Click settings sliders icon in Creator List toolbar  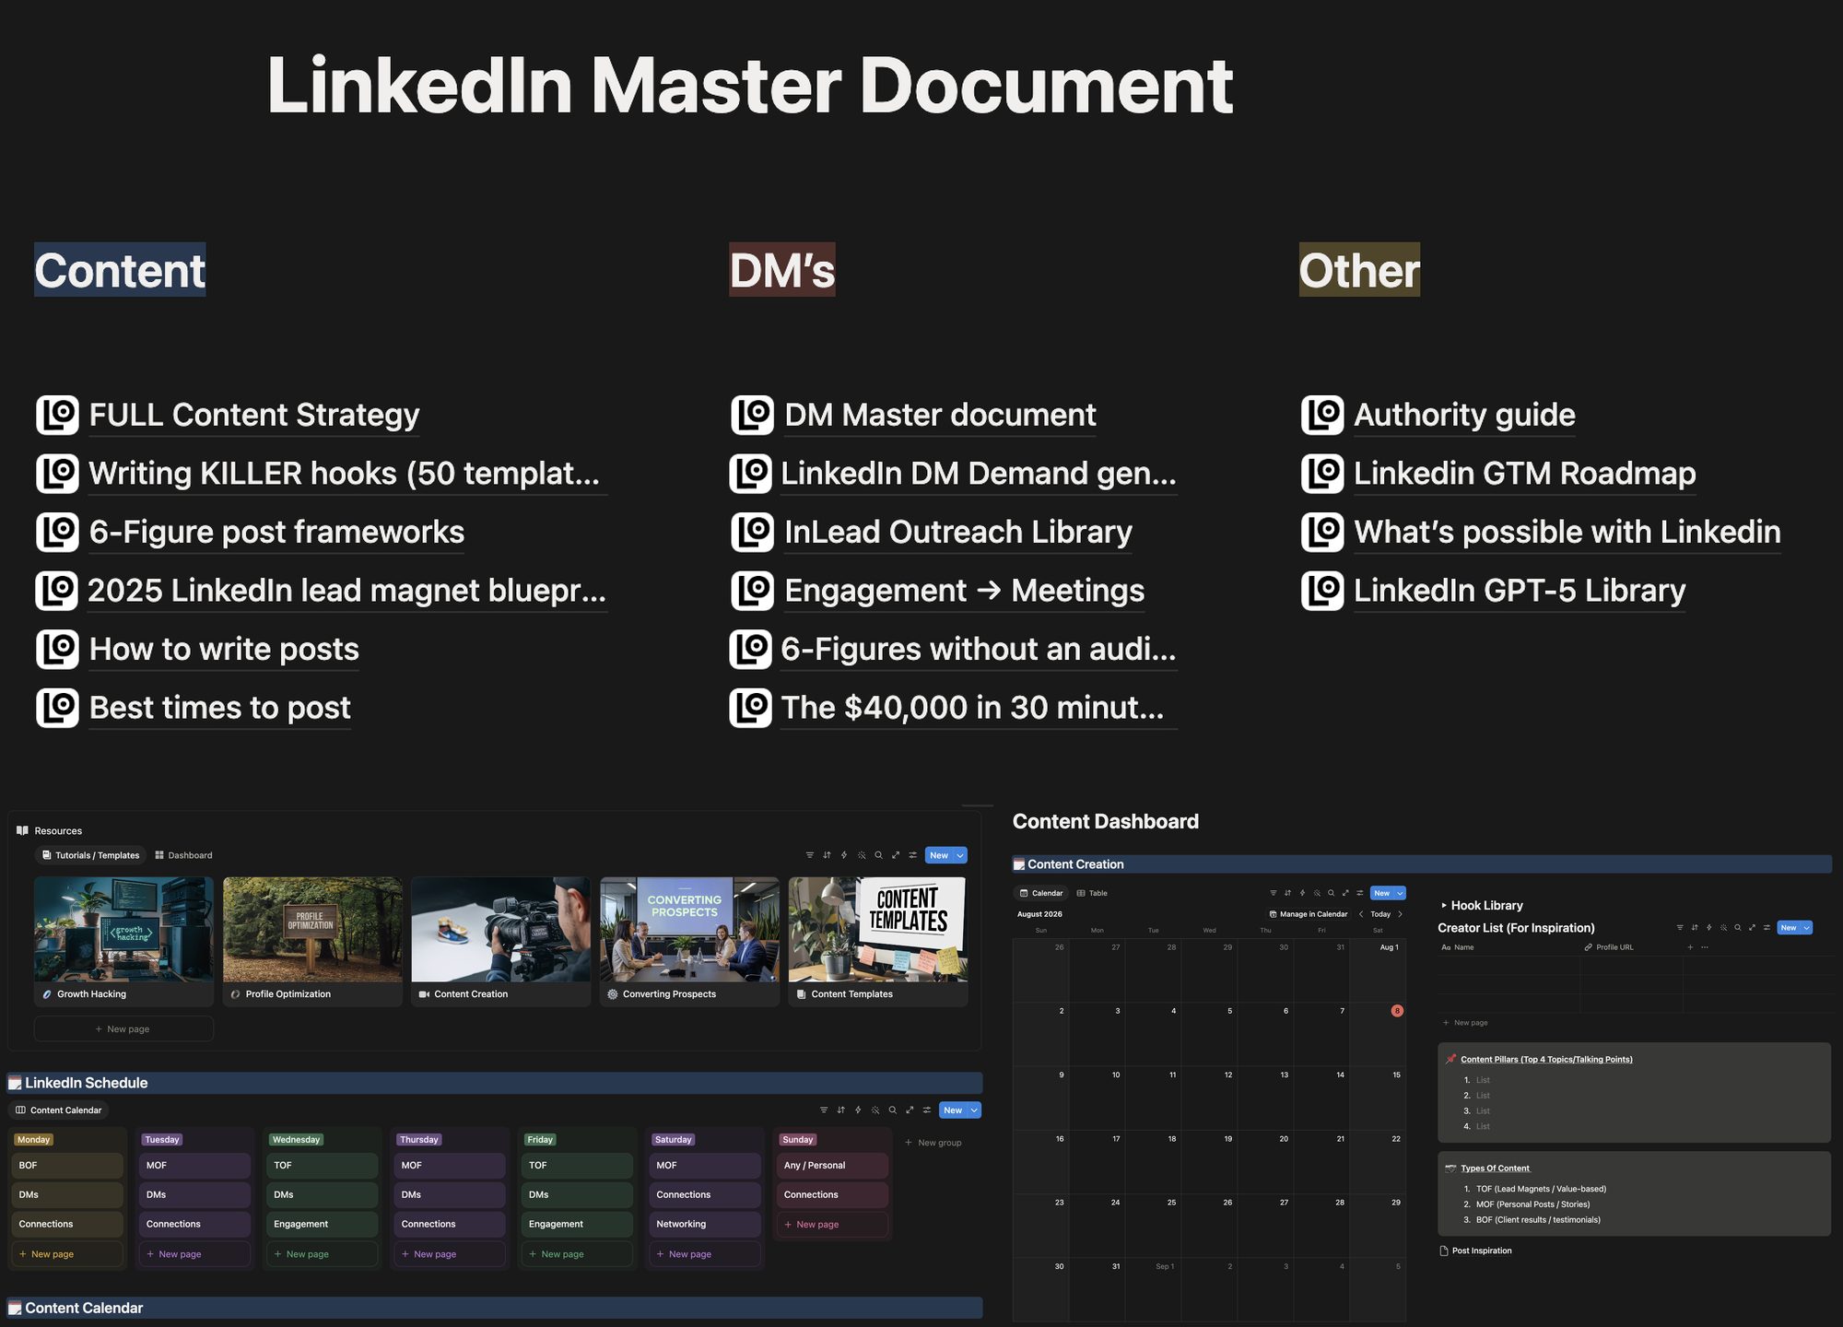point(1767,928)
